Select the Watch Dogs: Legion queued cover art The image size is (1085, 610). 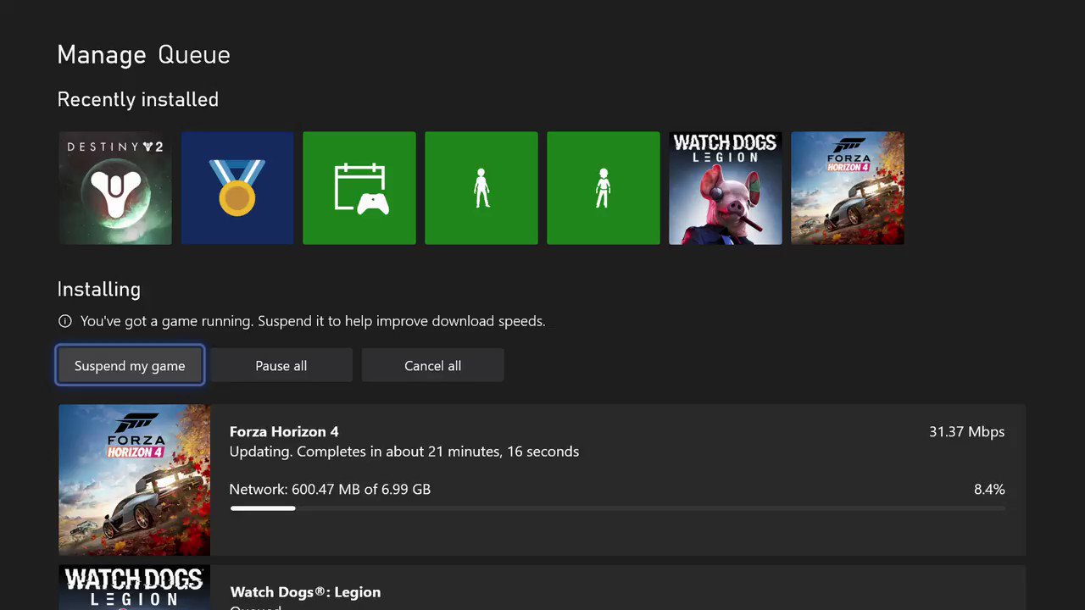tap(134, 587)
